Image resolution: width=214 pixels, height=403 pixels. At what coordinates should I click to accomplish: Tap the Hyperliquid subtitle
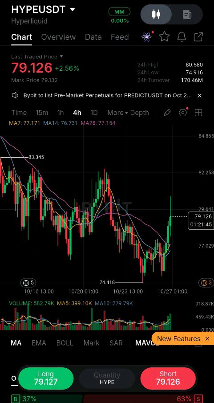point(29,21)
